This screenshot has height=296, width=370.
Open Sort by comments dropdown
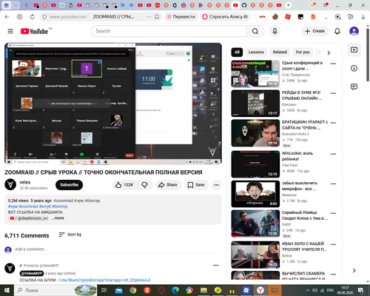tap(70, 235)
